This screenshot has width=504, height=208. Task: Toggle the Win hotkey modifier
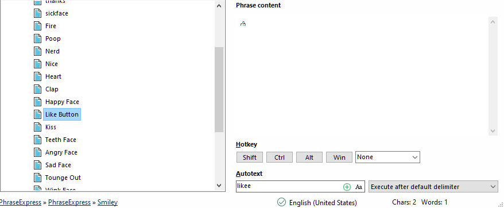[339, 157]
